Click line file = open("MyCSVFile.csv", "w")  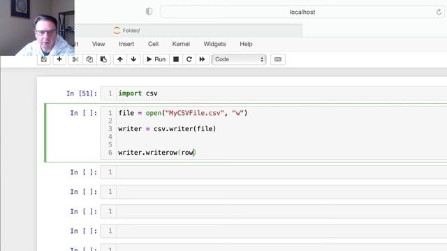click(x=183, y=113)
